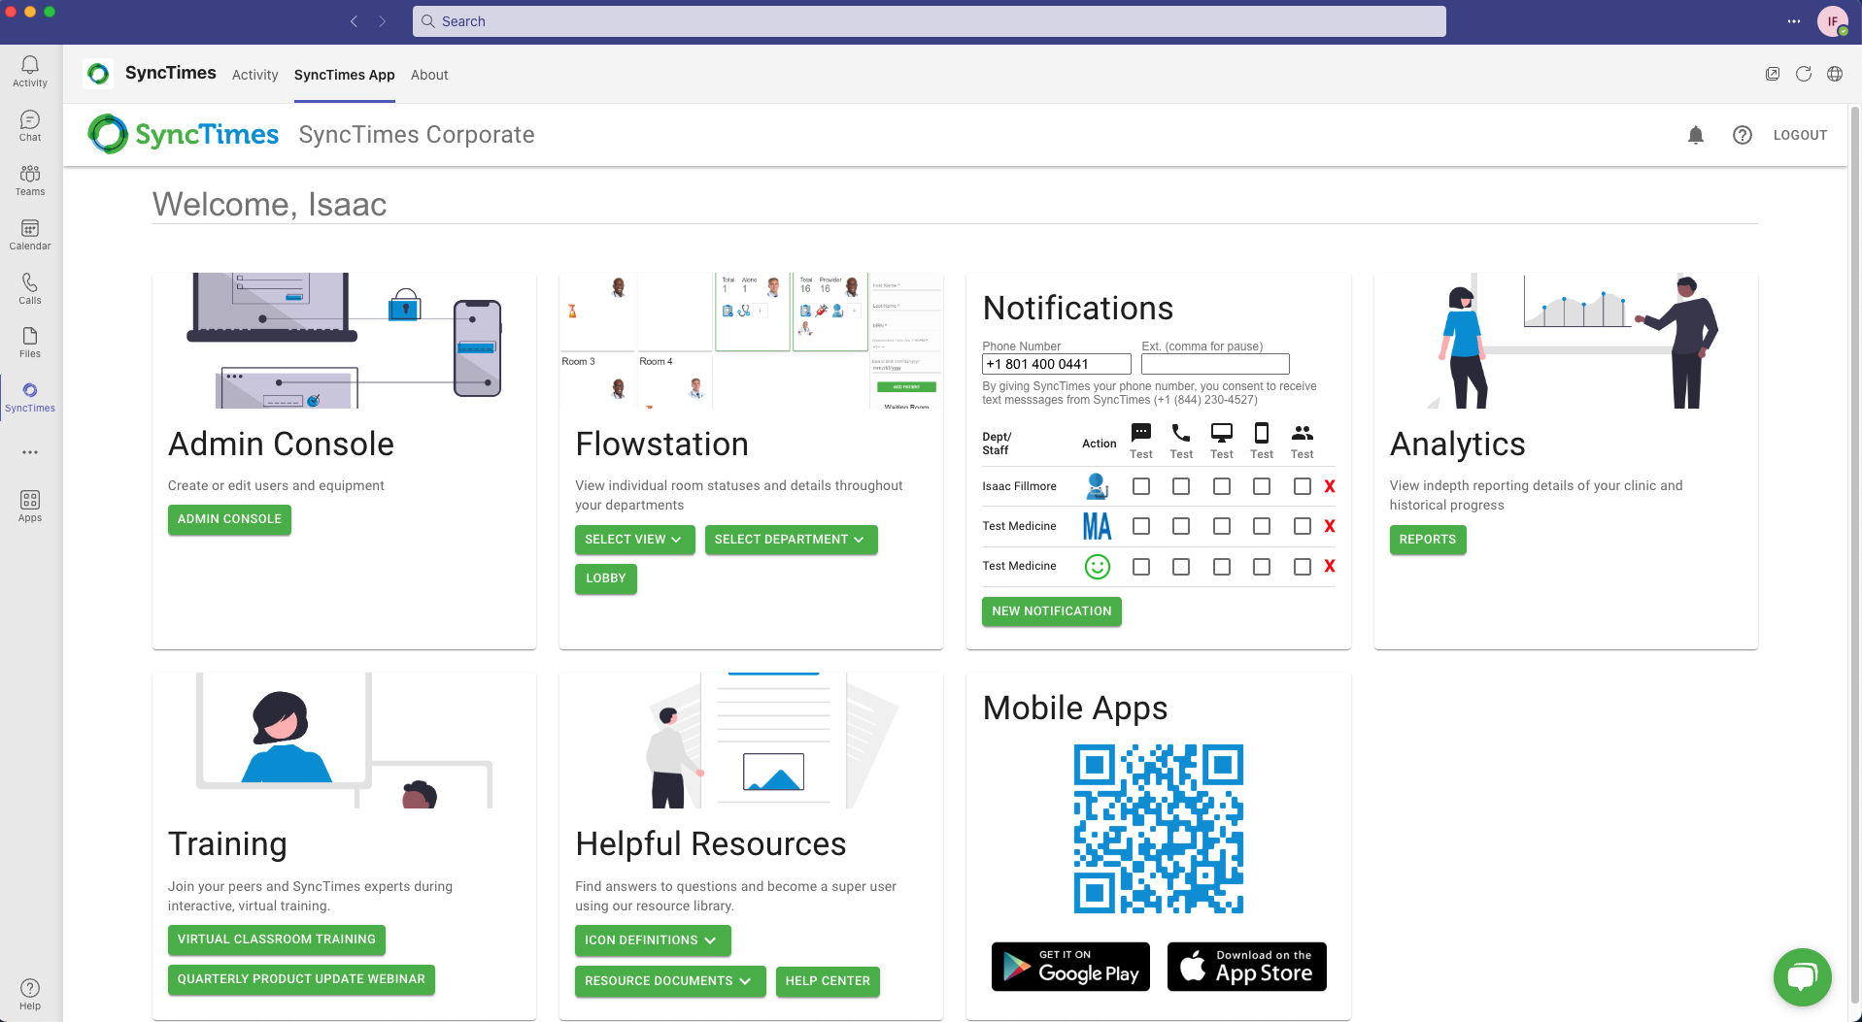The width and height of the screenshot is (1862, 1022).
Task: Click the mobile apps QR code
Action: [1158, 829]
